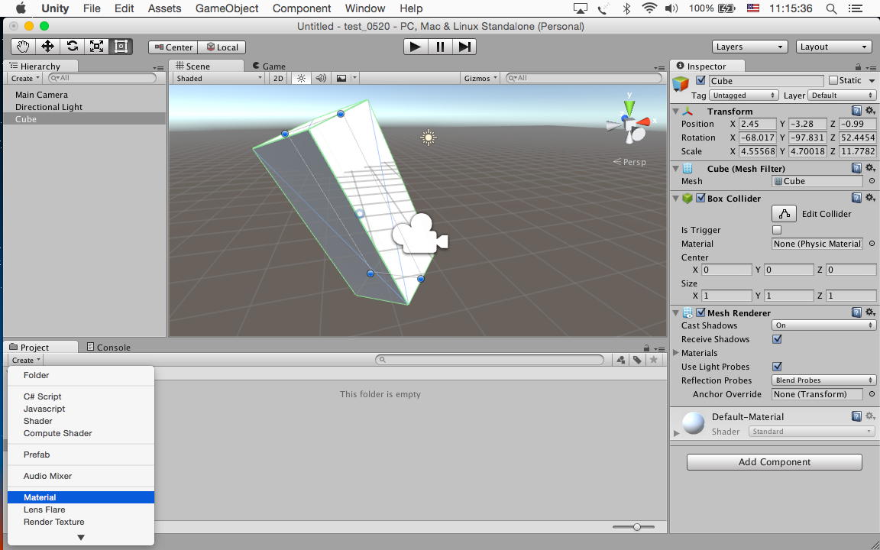
Task: Toggle the Static checkbox
Action: [x=833, y=80]
